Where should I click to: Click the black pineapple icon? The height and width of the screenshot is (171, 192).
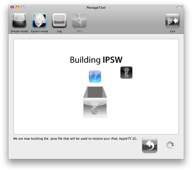(x=126, y=73)
